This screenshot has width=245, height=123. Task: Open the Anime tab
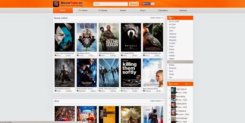pyautogui.click(x=123, y=10)
